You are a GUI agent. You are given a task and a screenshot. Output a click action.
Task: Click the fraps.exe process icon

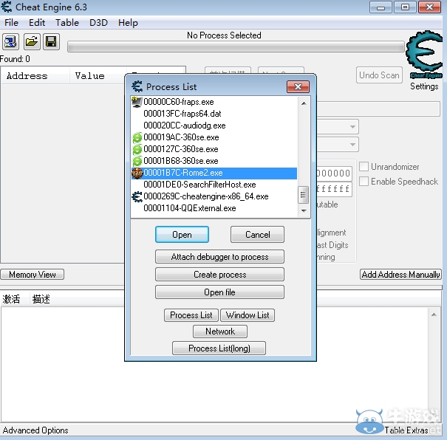click(137, 102)
